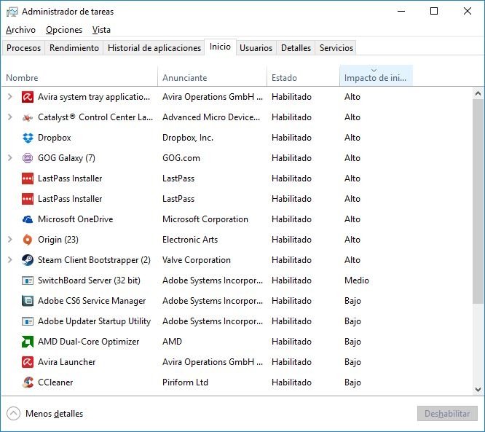Screen dimensions: 485x432
Task: Click the Menos detalles label
Action: 54,414
